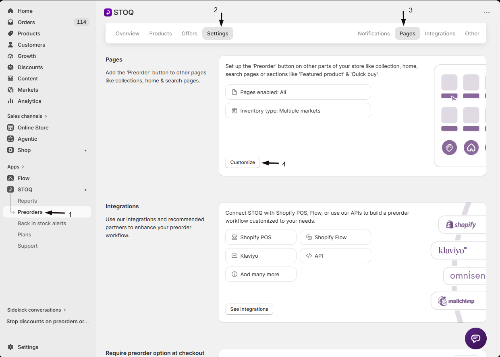Click the Shopify logo badge
Image resolution: width=500 pixels, height=357 pixels.
tap(461, 225)
